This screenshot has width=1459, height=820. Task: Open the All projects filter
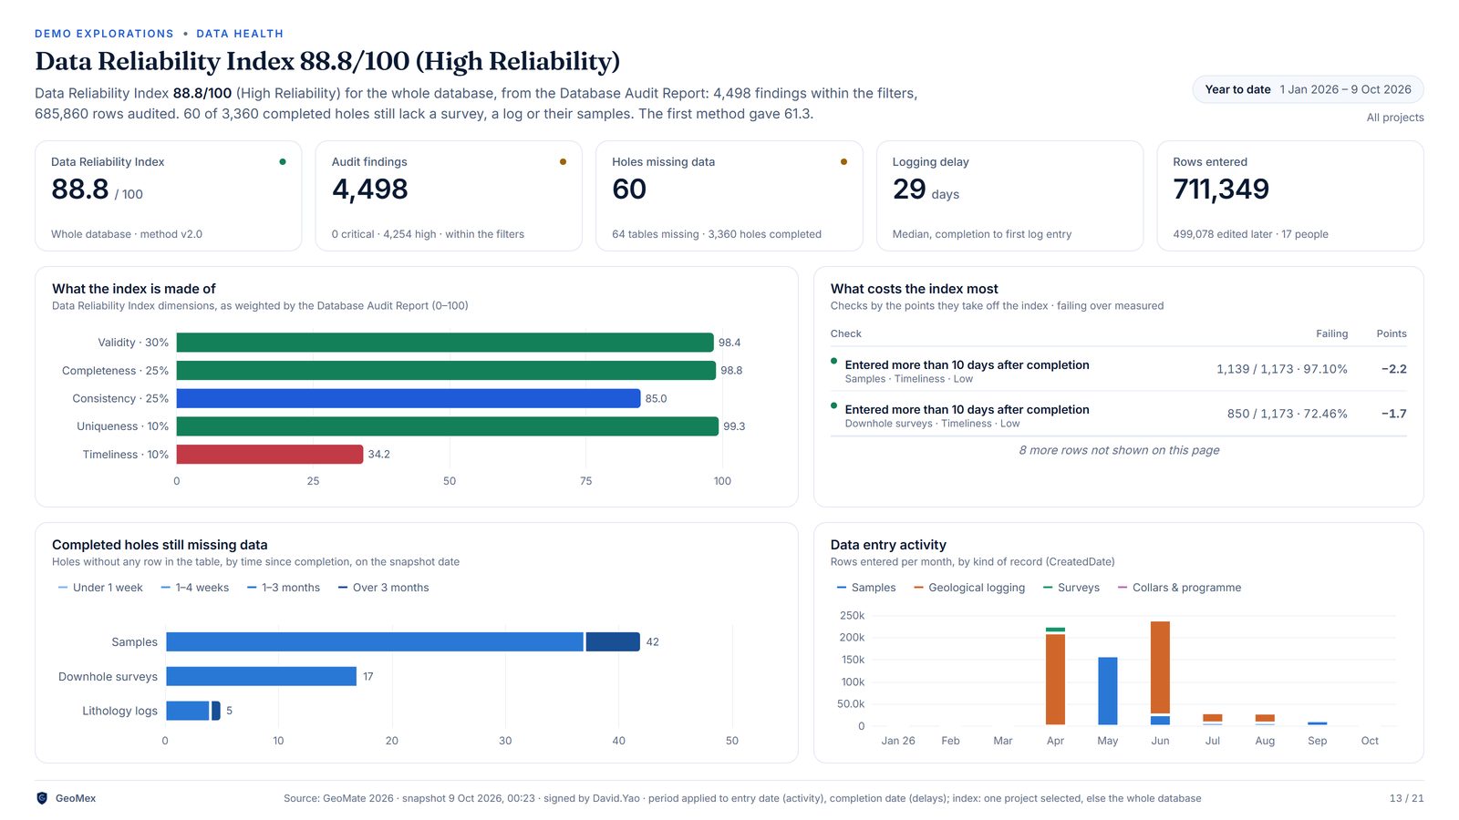point(1395,118)
